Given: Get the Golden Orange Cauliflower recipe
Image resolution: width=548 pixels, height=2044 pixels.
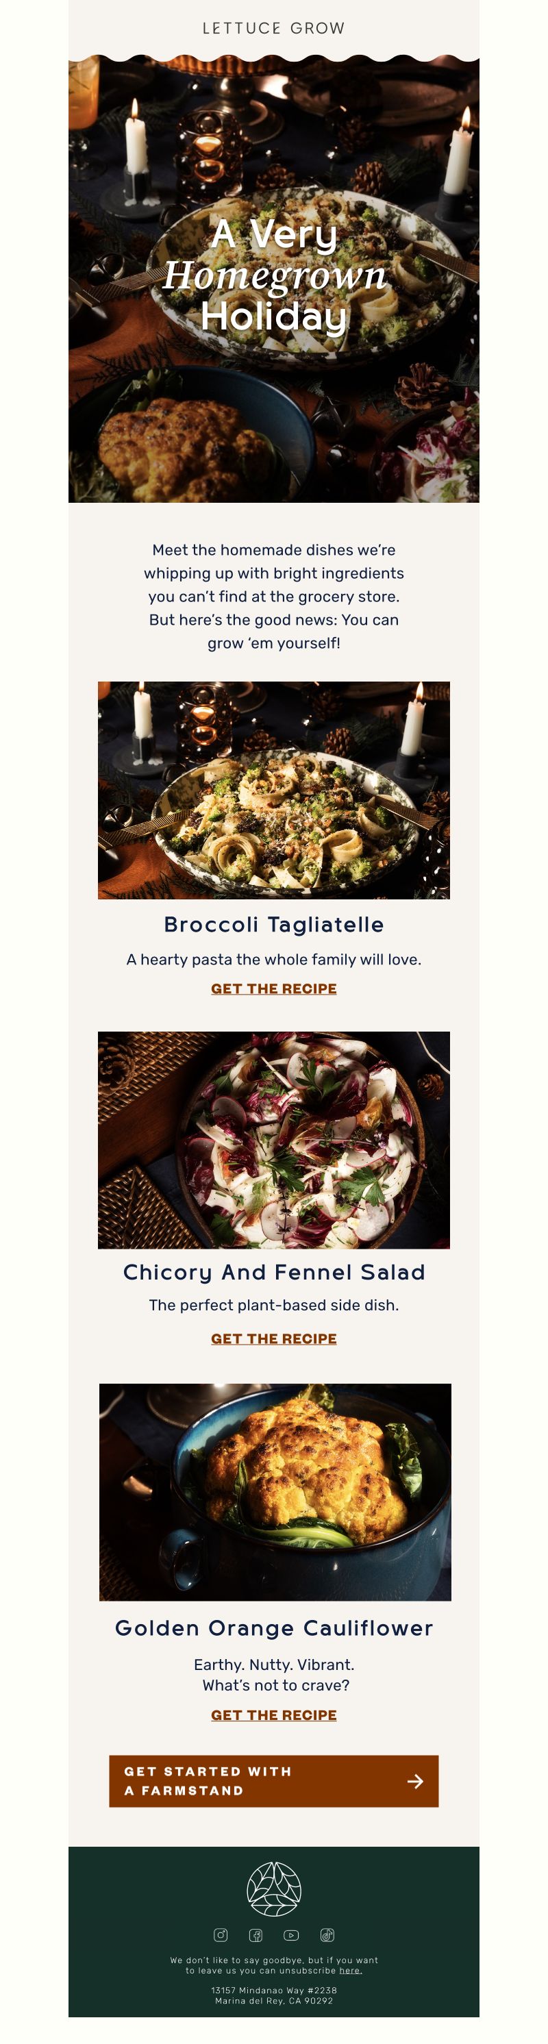Looking at the screenshot, I should point(273,1715).
